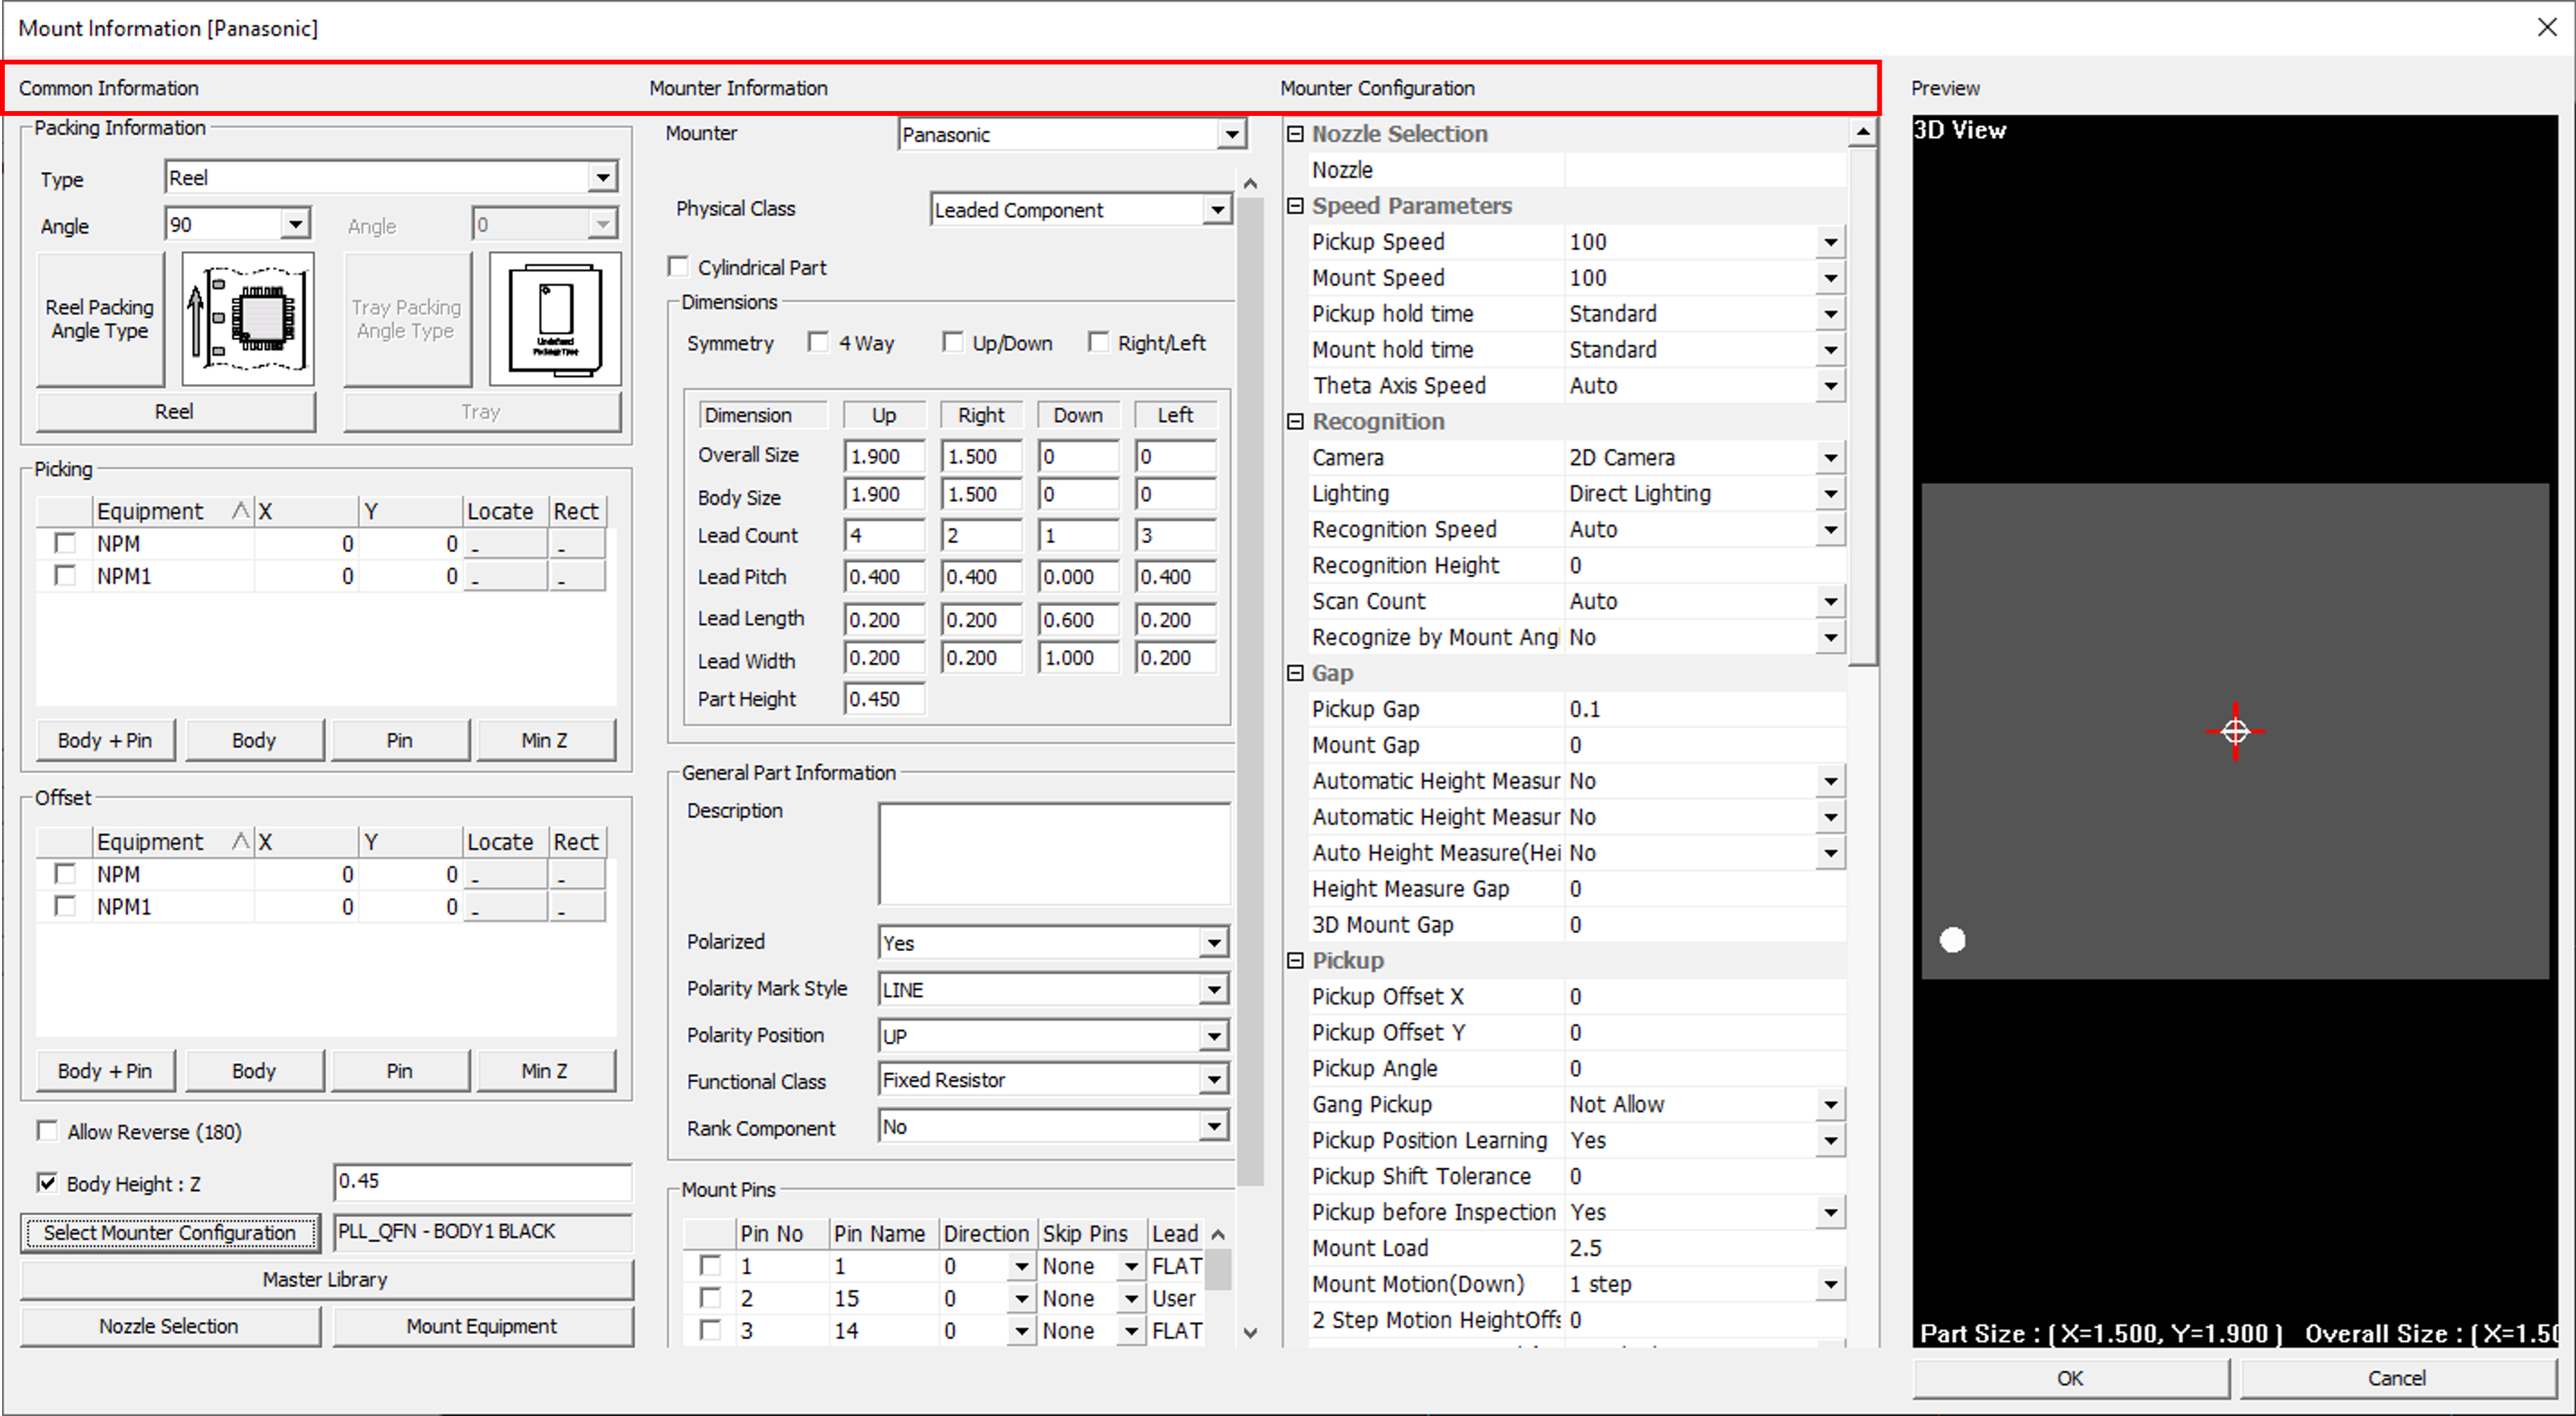Screen dimensions: 2576x1416
Task: Open the Master Library button
Action: coord(325,1279)
